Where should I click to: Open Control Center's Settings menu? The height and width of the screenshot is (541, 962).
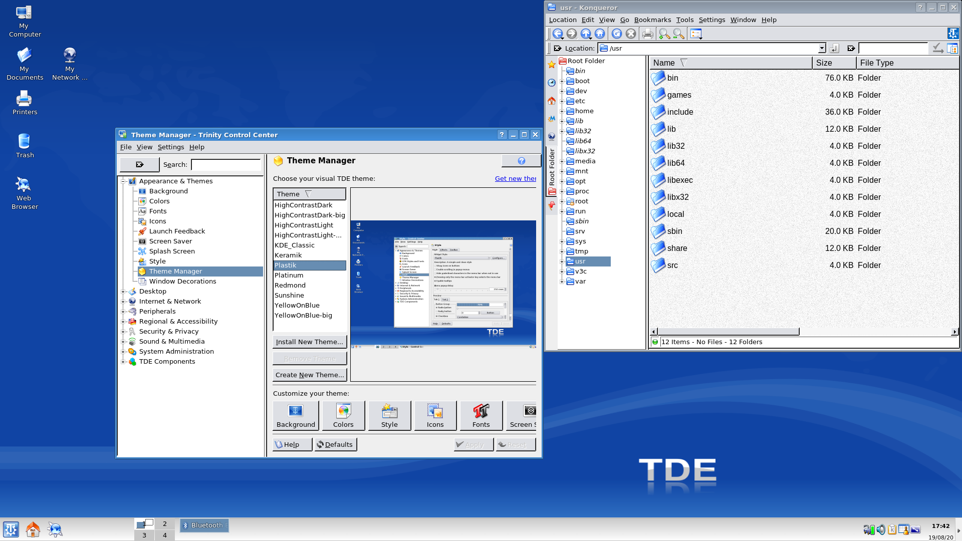[x=171, y=147]
